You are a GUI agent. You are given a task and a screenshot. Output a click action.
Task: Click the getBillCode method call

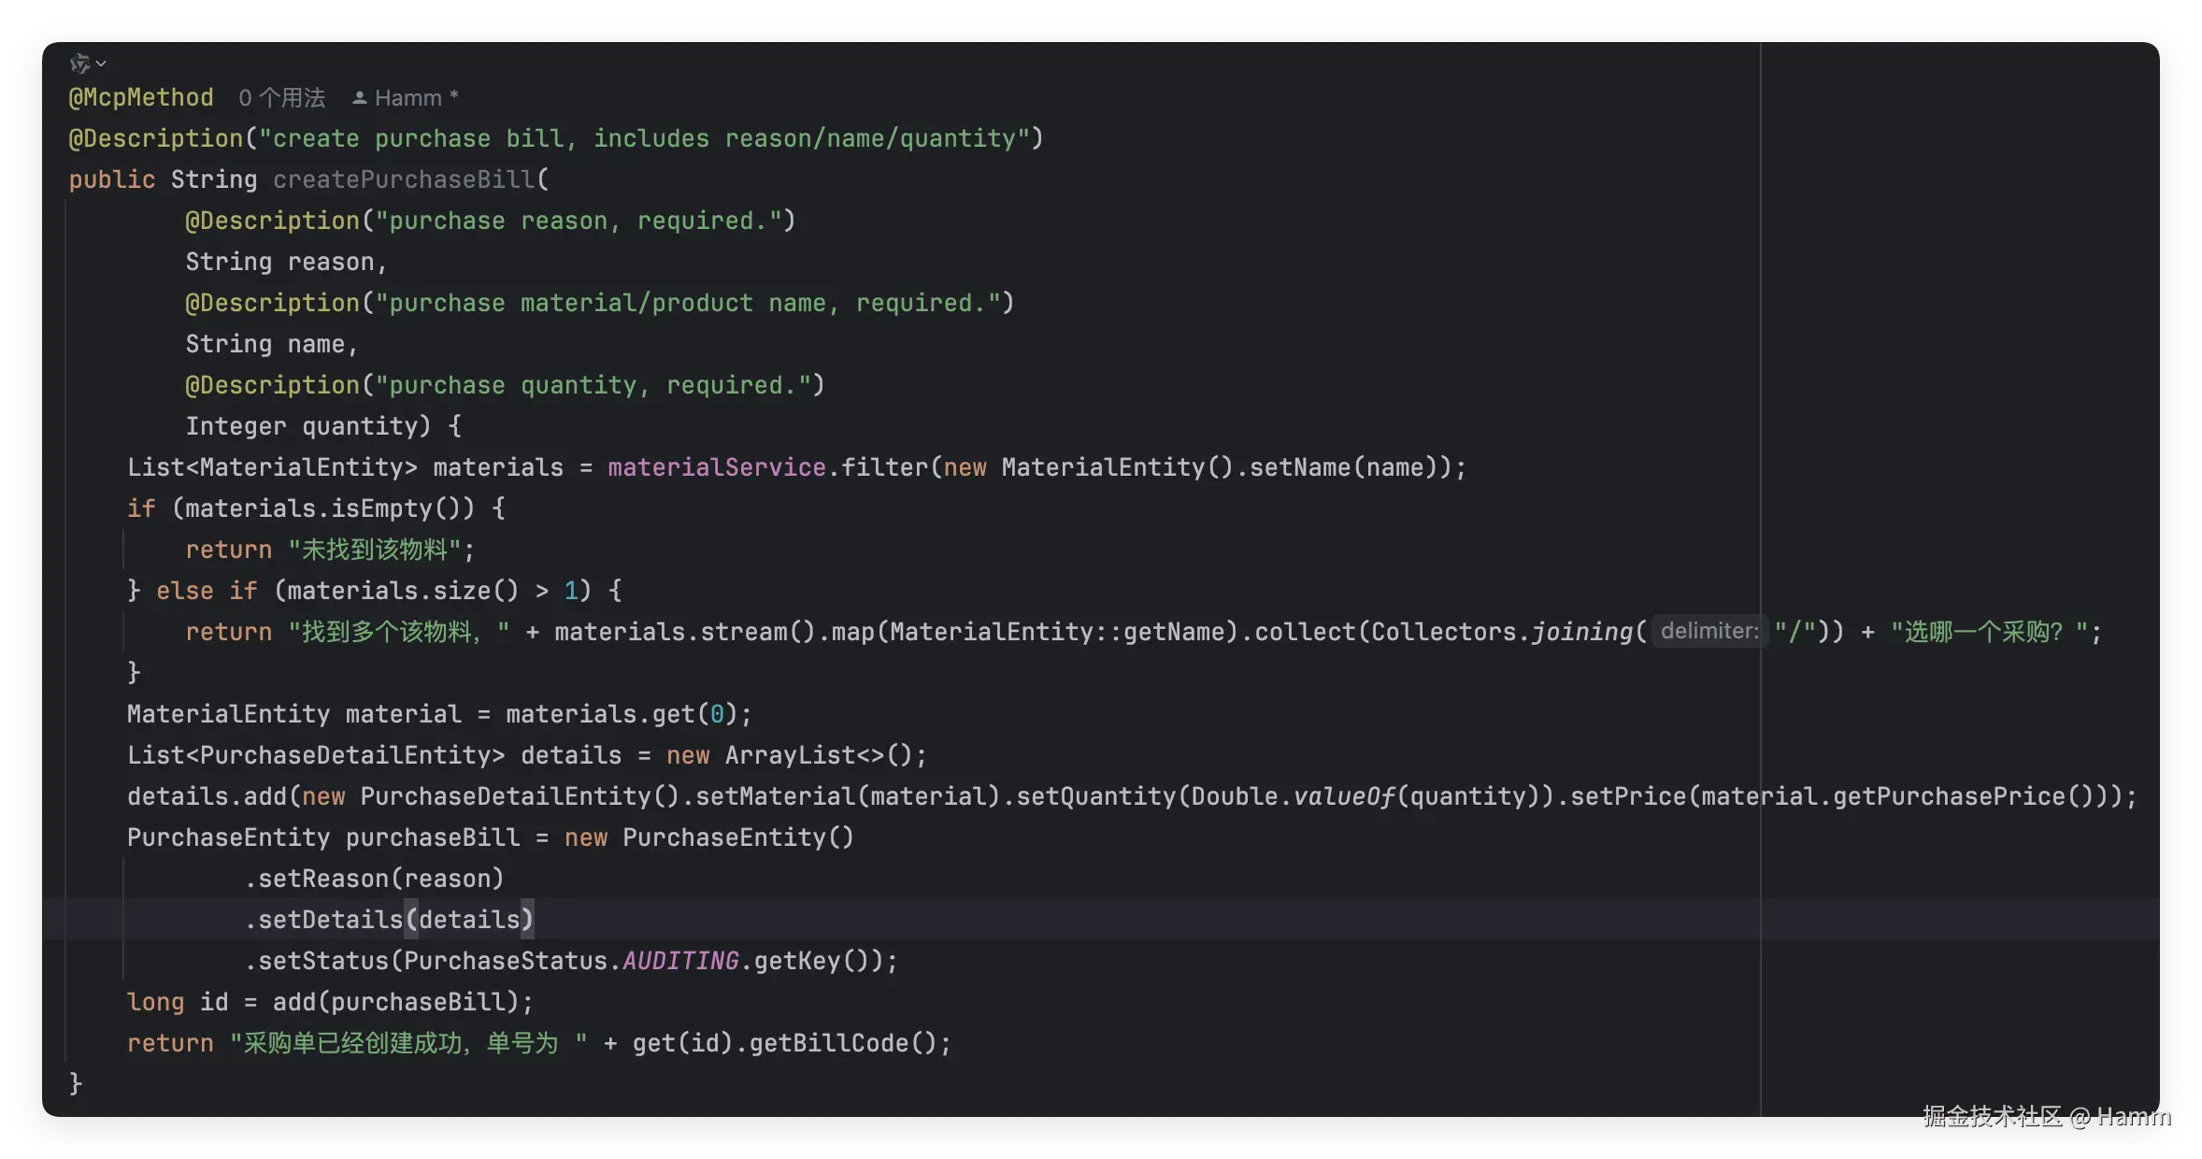(x=828, y=1043)
